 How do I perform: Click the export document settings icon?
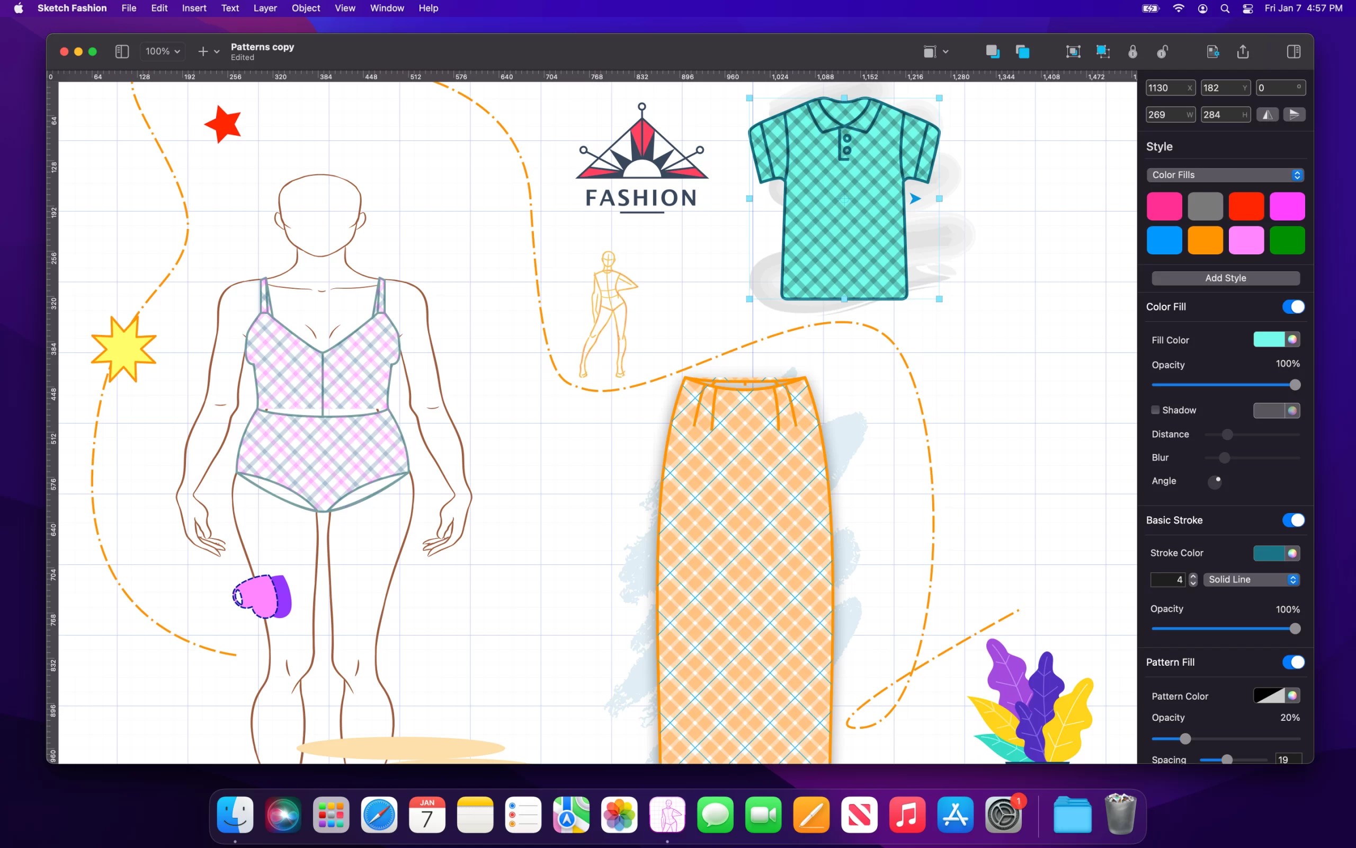pyautogui.click(x=1213, y=51)
